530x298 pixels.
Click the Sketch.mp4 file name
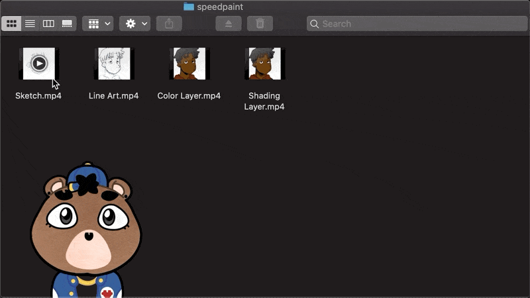coord(38,96)
